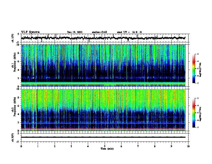Image resolution: width=212 pixels, height=164 pixels.
Task: Click the ch.1 voltage waveform trace panel
Action: (105, 38)
